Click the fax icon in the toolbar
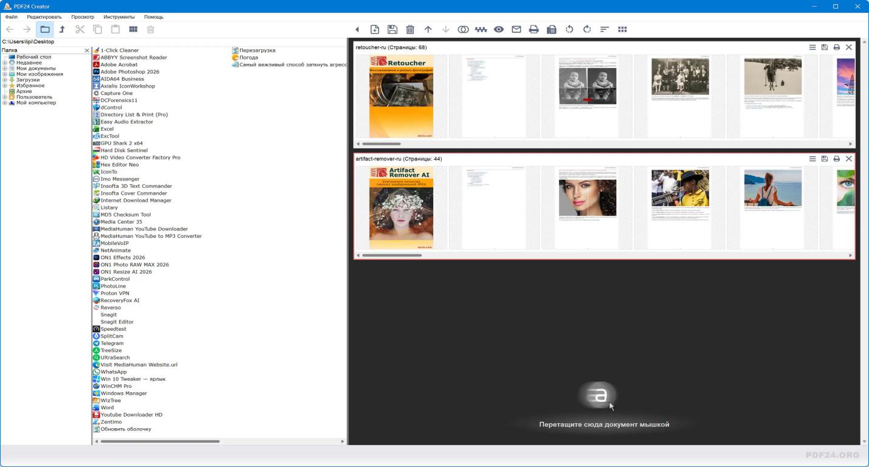Viewport: 869px width, 467px height. click(552, 29)
